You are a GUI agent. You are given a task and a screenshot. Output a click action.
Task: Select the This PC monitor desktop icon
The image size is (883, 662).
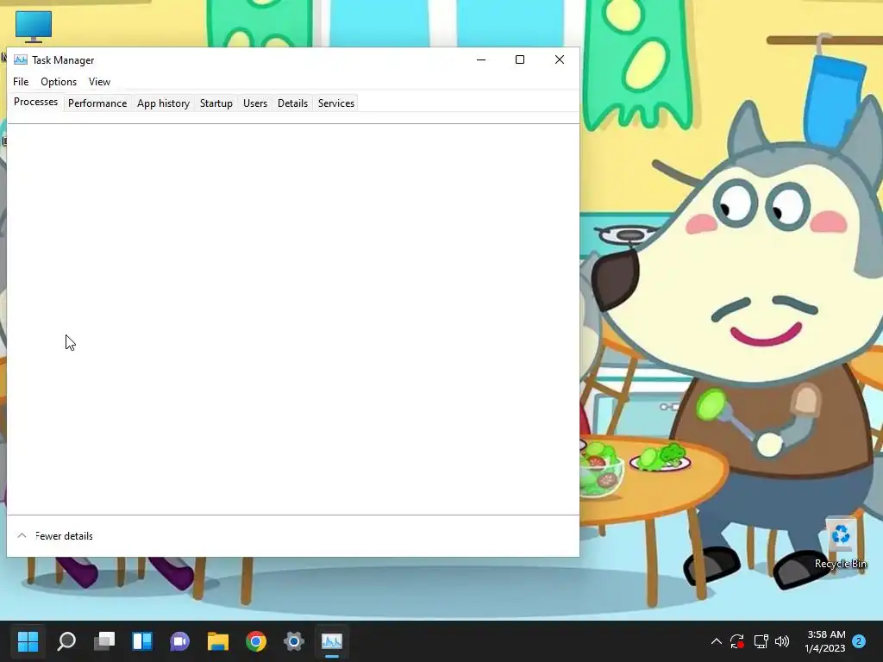pyautogui.click(x=34, y=27)
